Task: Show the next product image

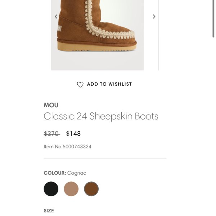Action: tap(154, 17)
